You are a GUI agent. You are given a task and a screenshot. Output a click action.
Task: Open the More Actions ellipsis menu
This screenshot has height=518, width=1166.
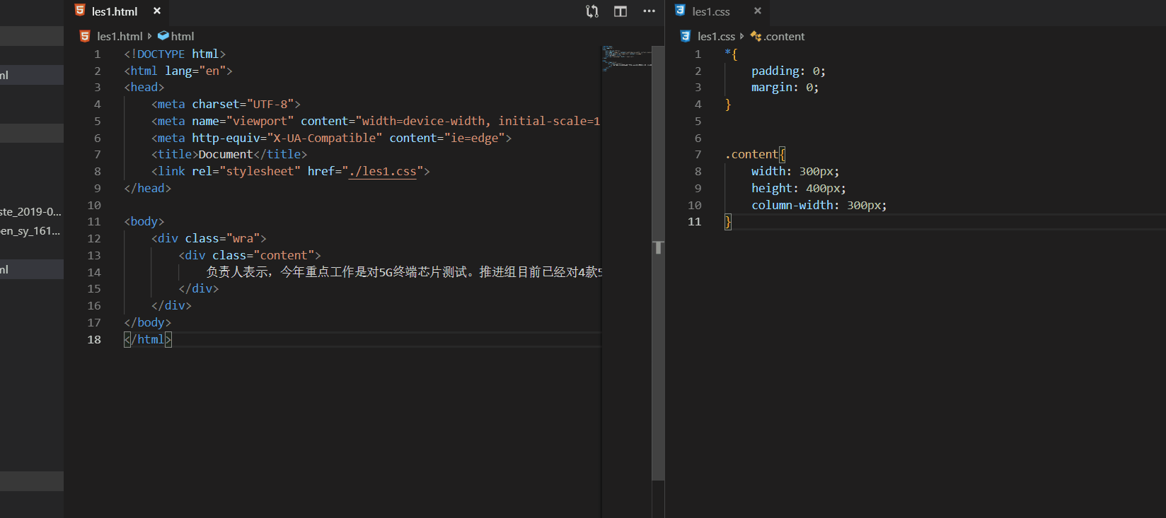(649, 11)
